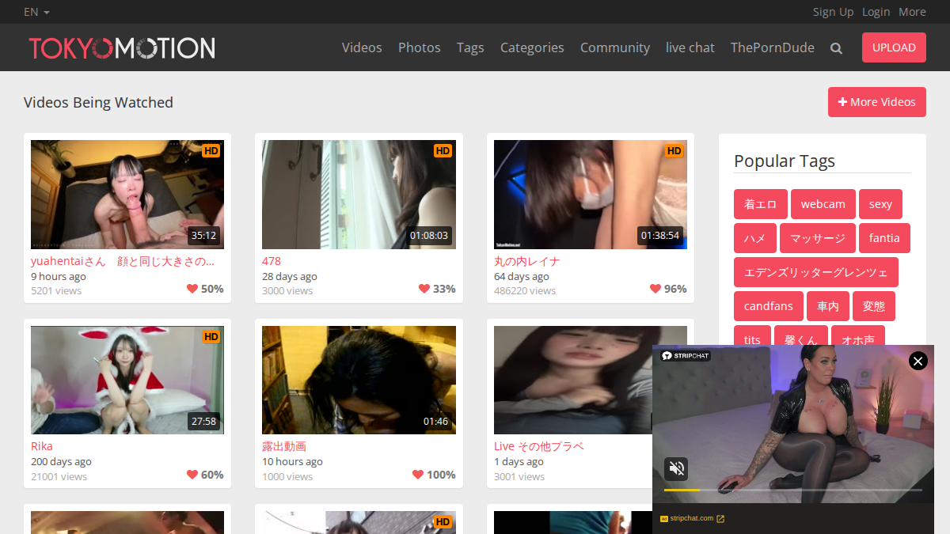This screenshot has width=950, height=534.
Task: Close the Stripchat ad popup
Action: 918,362
